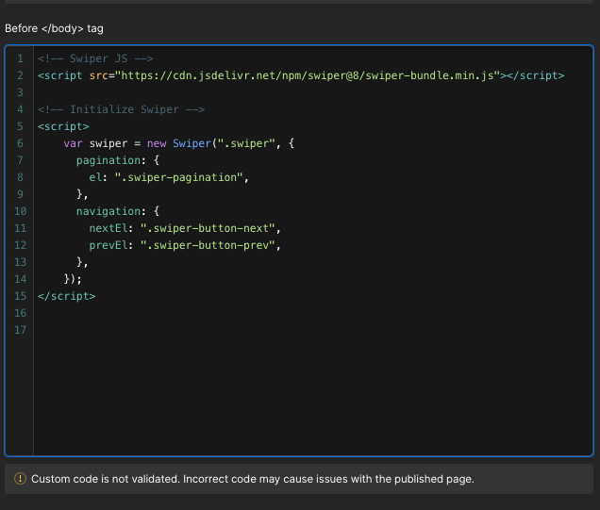Click line number 1 in the gutter
The height and width of the screenshot is (510, 600).
20,58
